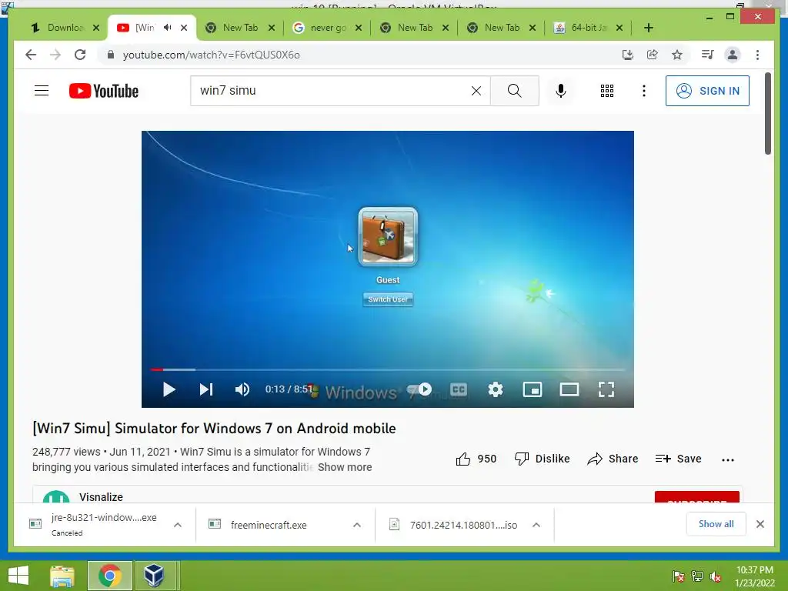The height and width of the screenshot is (591, 788).
Task: Skip to the next video
Action: [206, 389]
